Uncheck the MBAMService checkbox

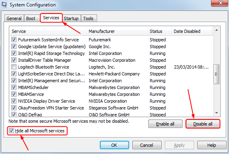click(14, 94)
